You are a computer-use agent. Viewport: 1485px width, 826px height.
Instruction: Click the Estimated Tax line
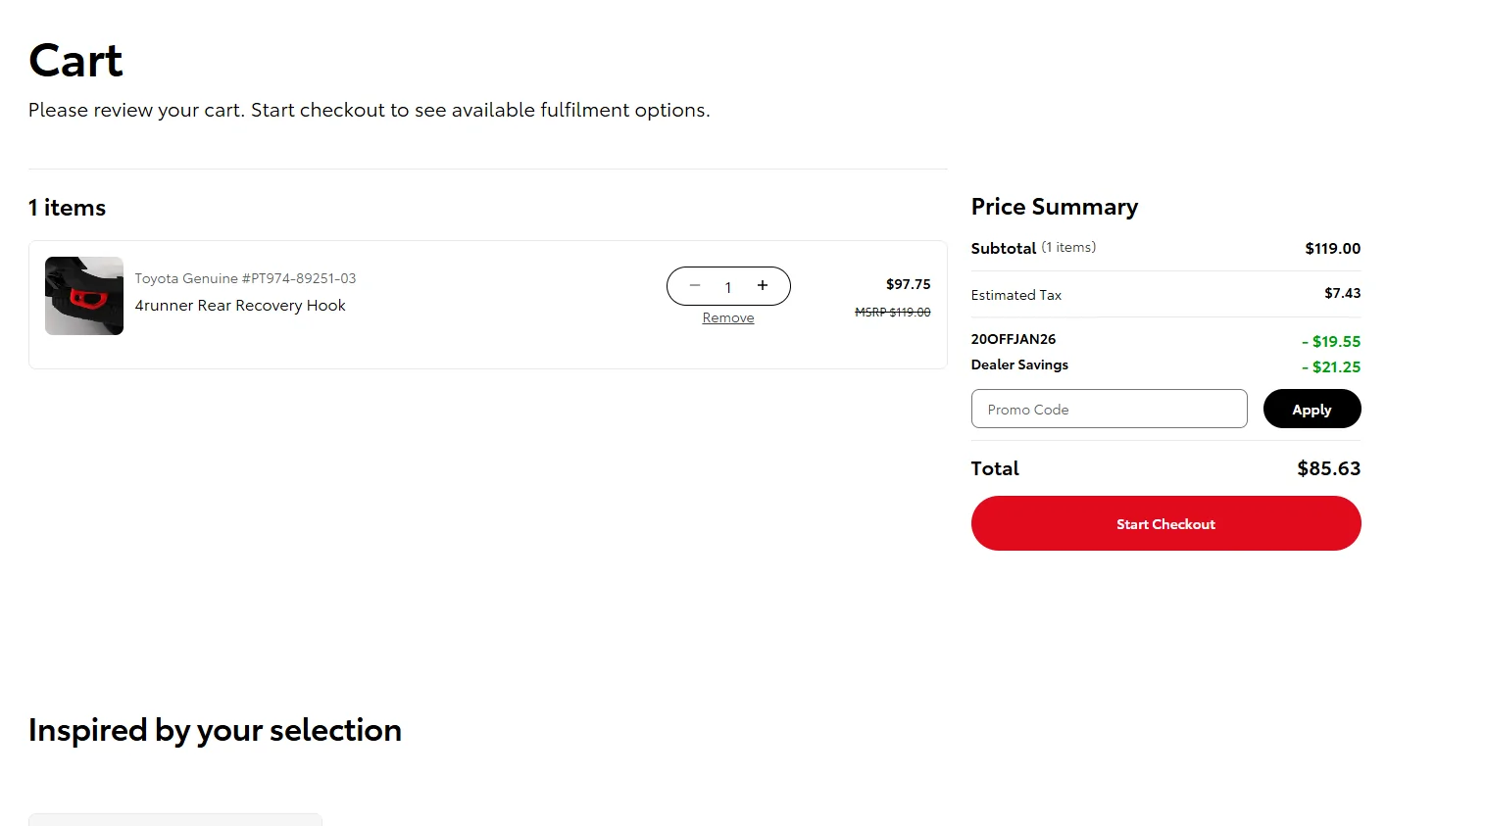coord(1016,295)
